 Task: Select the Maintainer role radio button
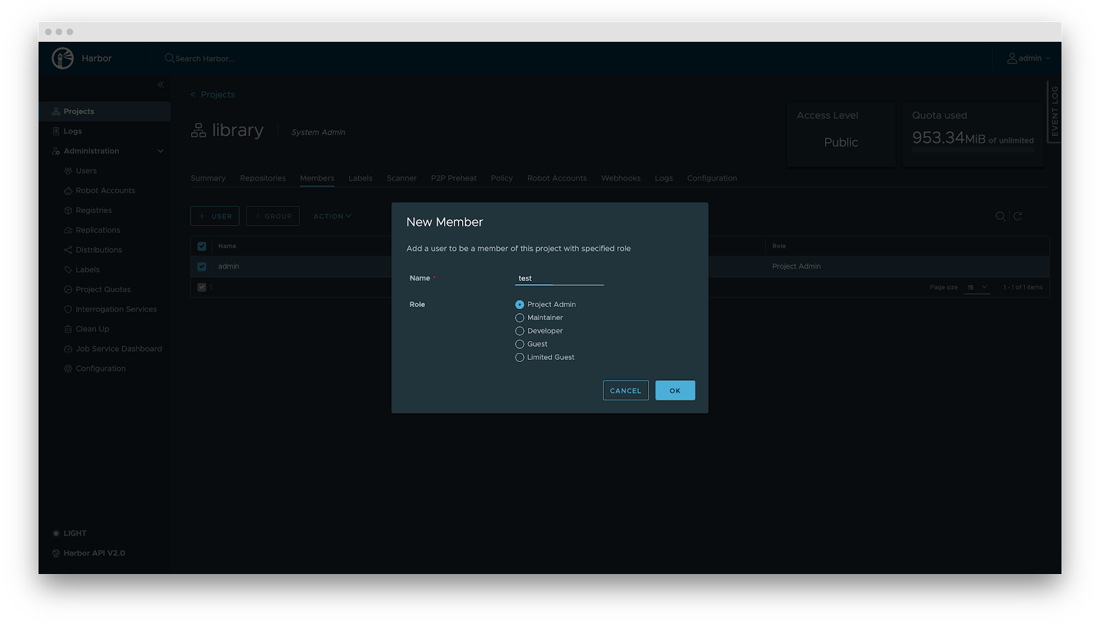point(520,318)
